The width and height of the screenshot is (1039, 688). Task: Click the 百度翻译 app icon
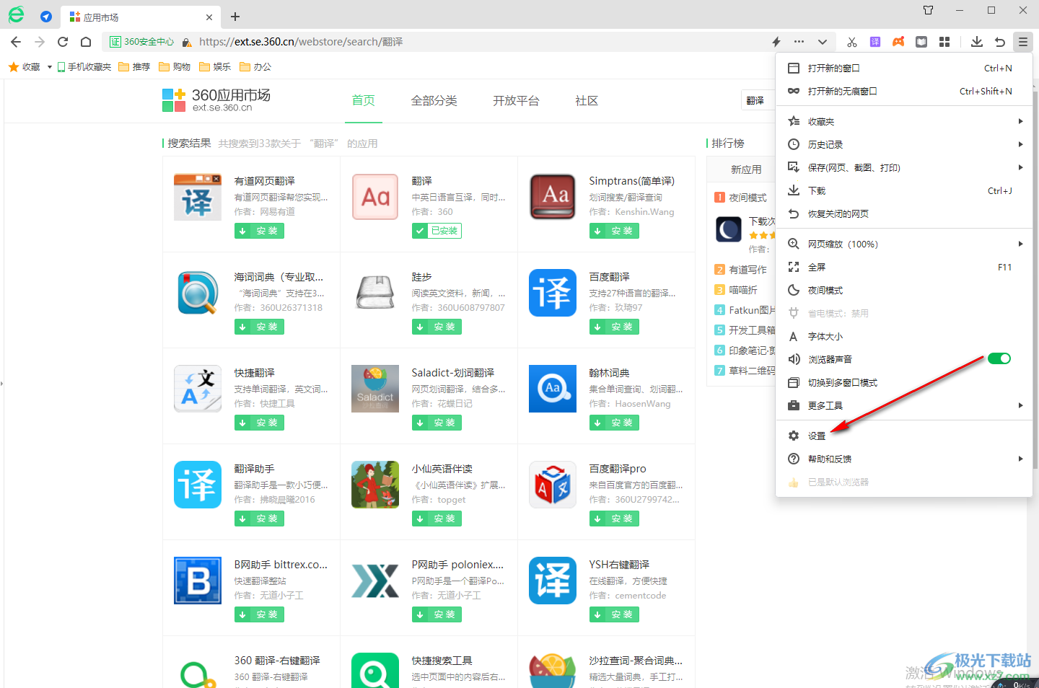[553, 293]
